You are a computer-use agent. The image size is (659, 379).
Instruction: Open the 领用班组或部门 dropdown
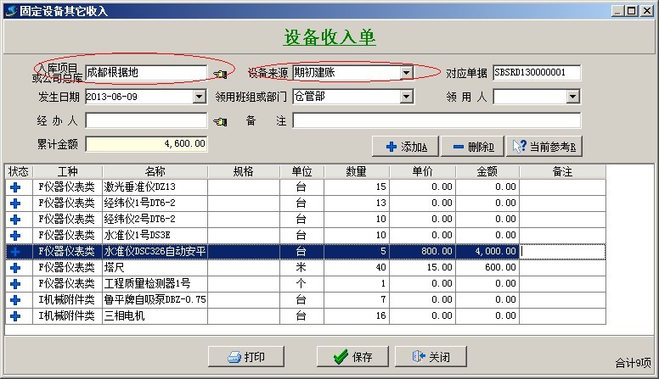coord(406,97)
